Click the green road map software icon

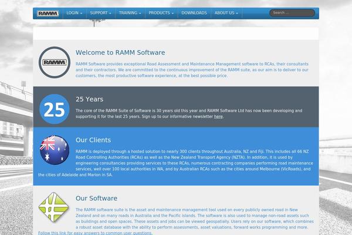pos(53,207)
